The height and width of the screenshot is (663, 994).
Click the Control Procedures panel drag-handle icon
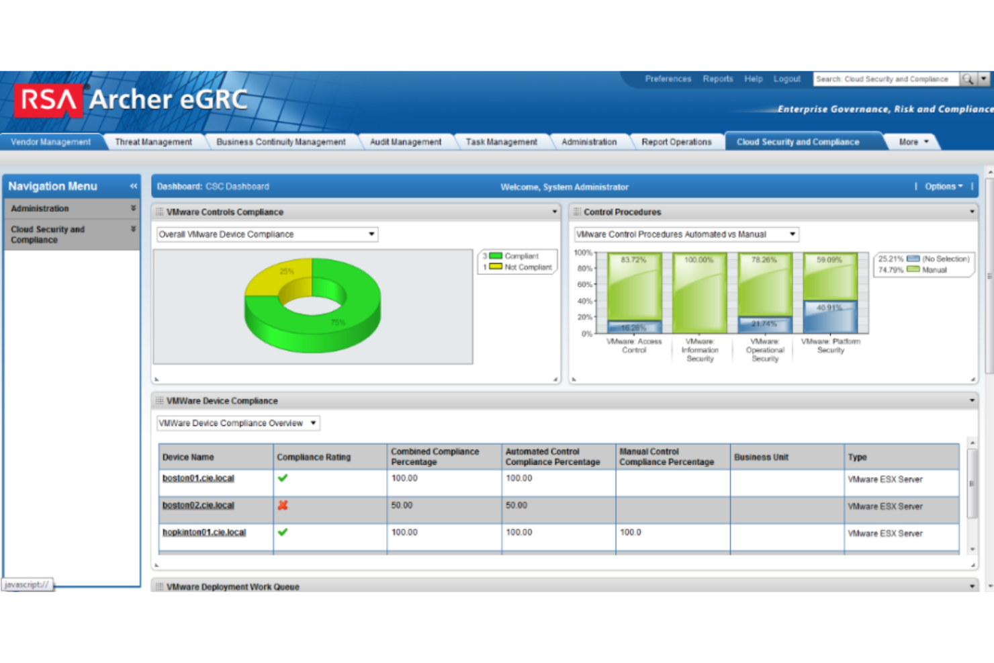click(577, 212)
